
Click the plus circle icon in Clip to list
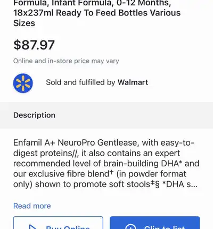[130, 227]
